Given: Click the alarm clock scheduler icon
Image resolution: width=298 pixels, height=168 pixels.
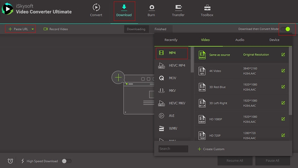Looking at the screenshot, I should (x=11, y=161).
